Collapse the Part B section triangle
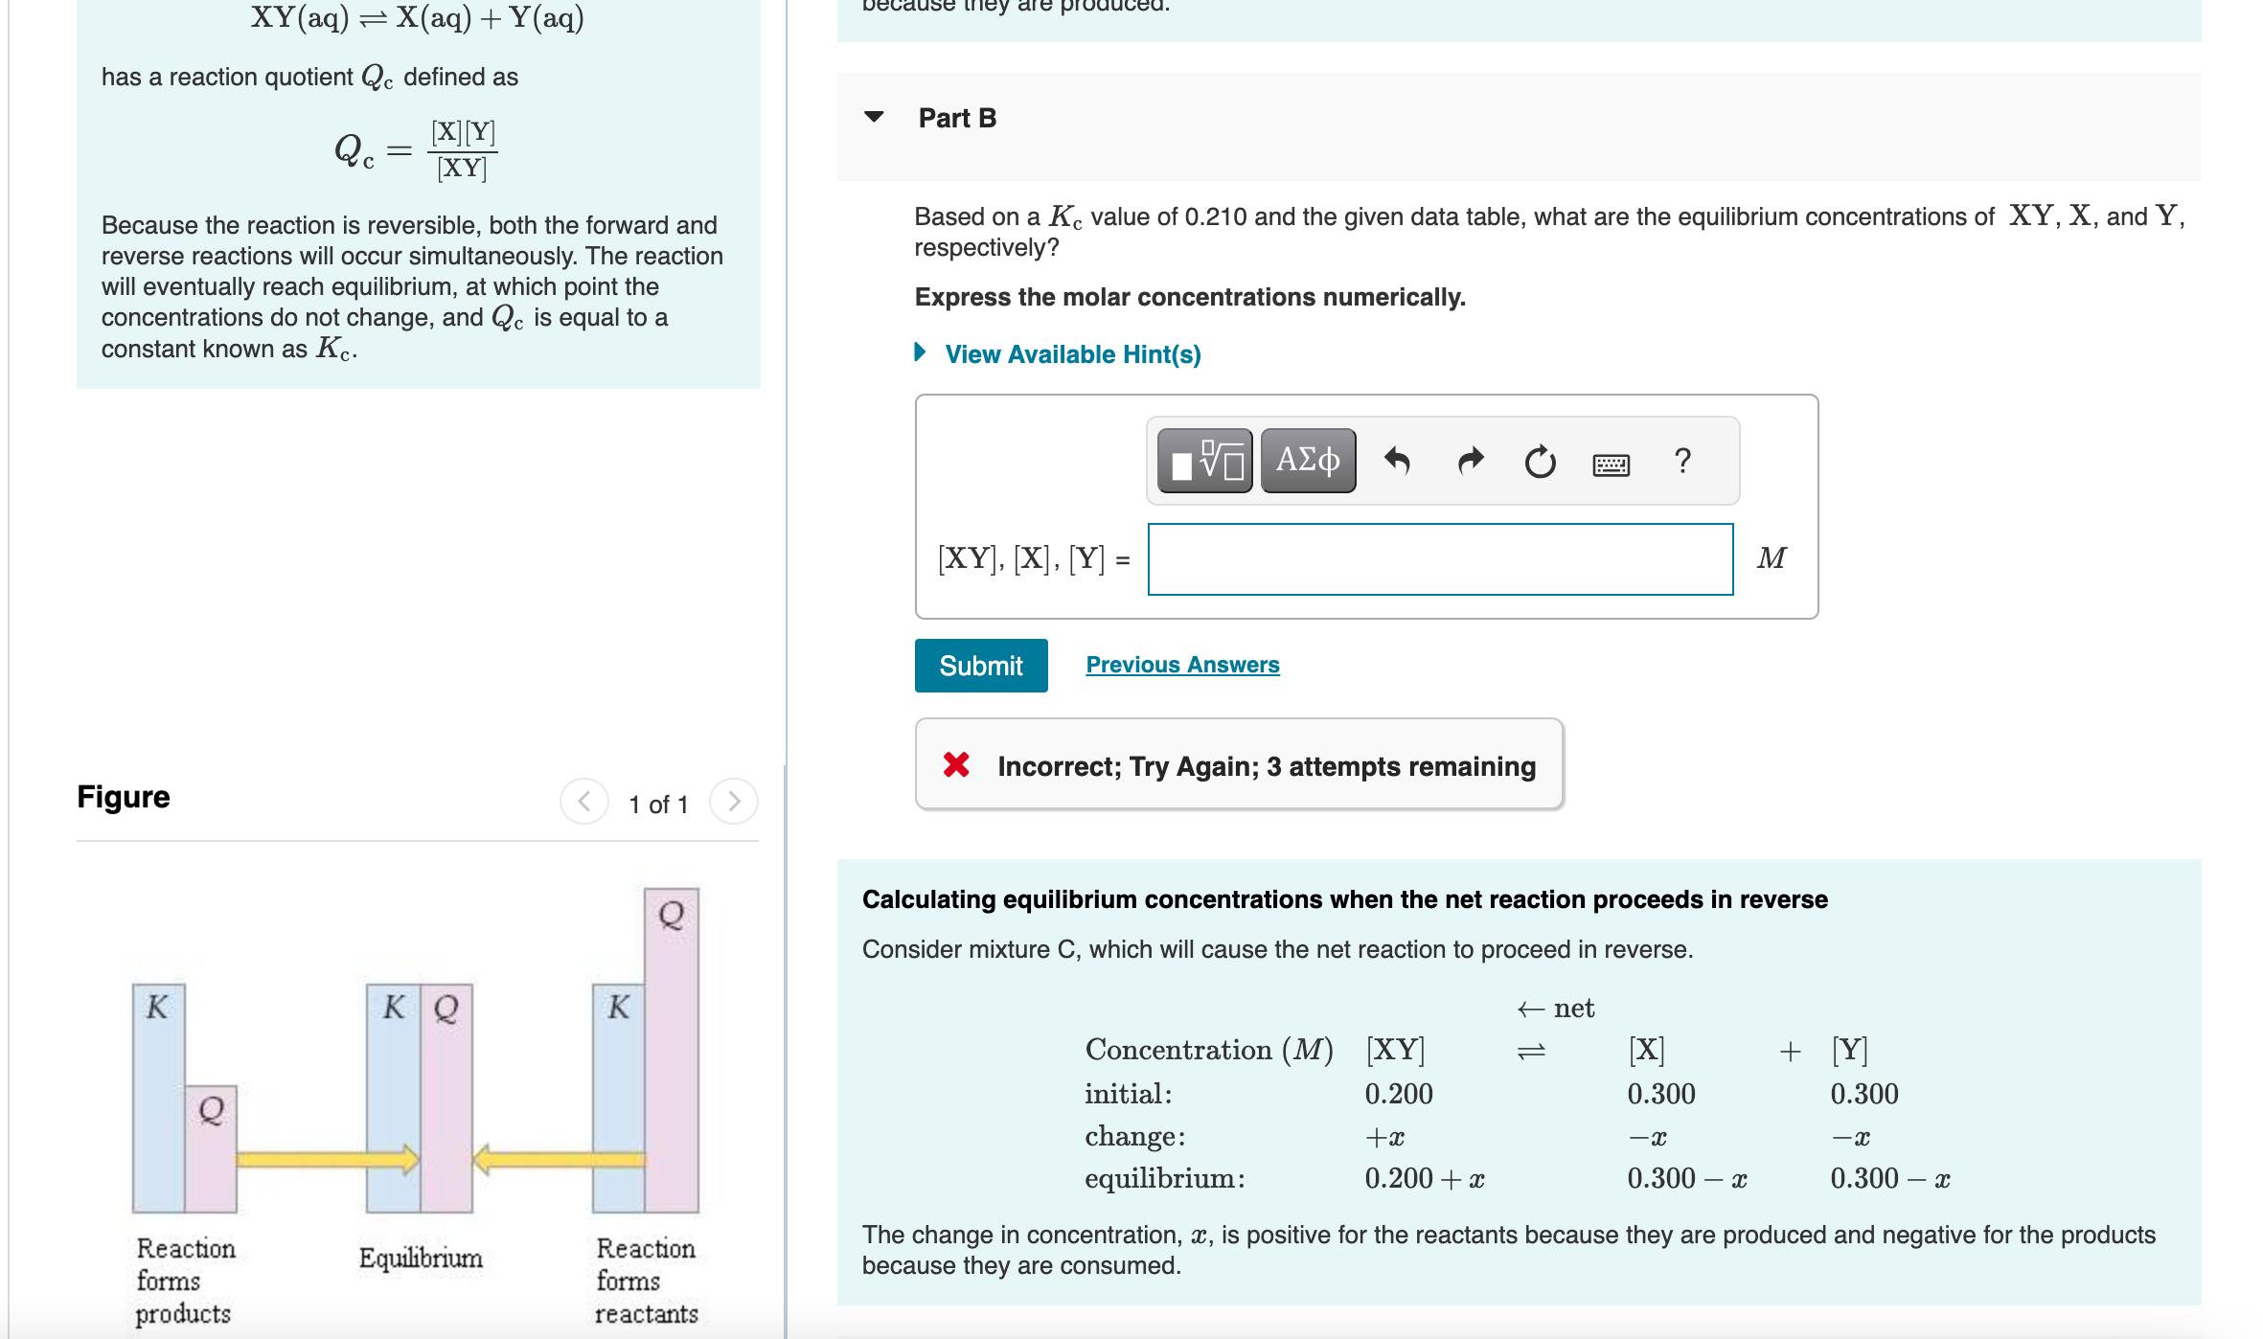Screen dimensions: 2263x1339 pos(874,117)
